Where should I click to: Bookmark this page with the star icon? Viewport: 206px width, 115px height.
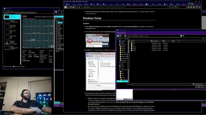(x=172, y=7)
